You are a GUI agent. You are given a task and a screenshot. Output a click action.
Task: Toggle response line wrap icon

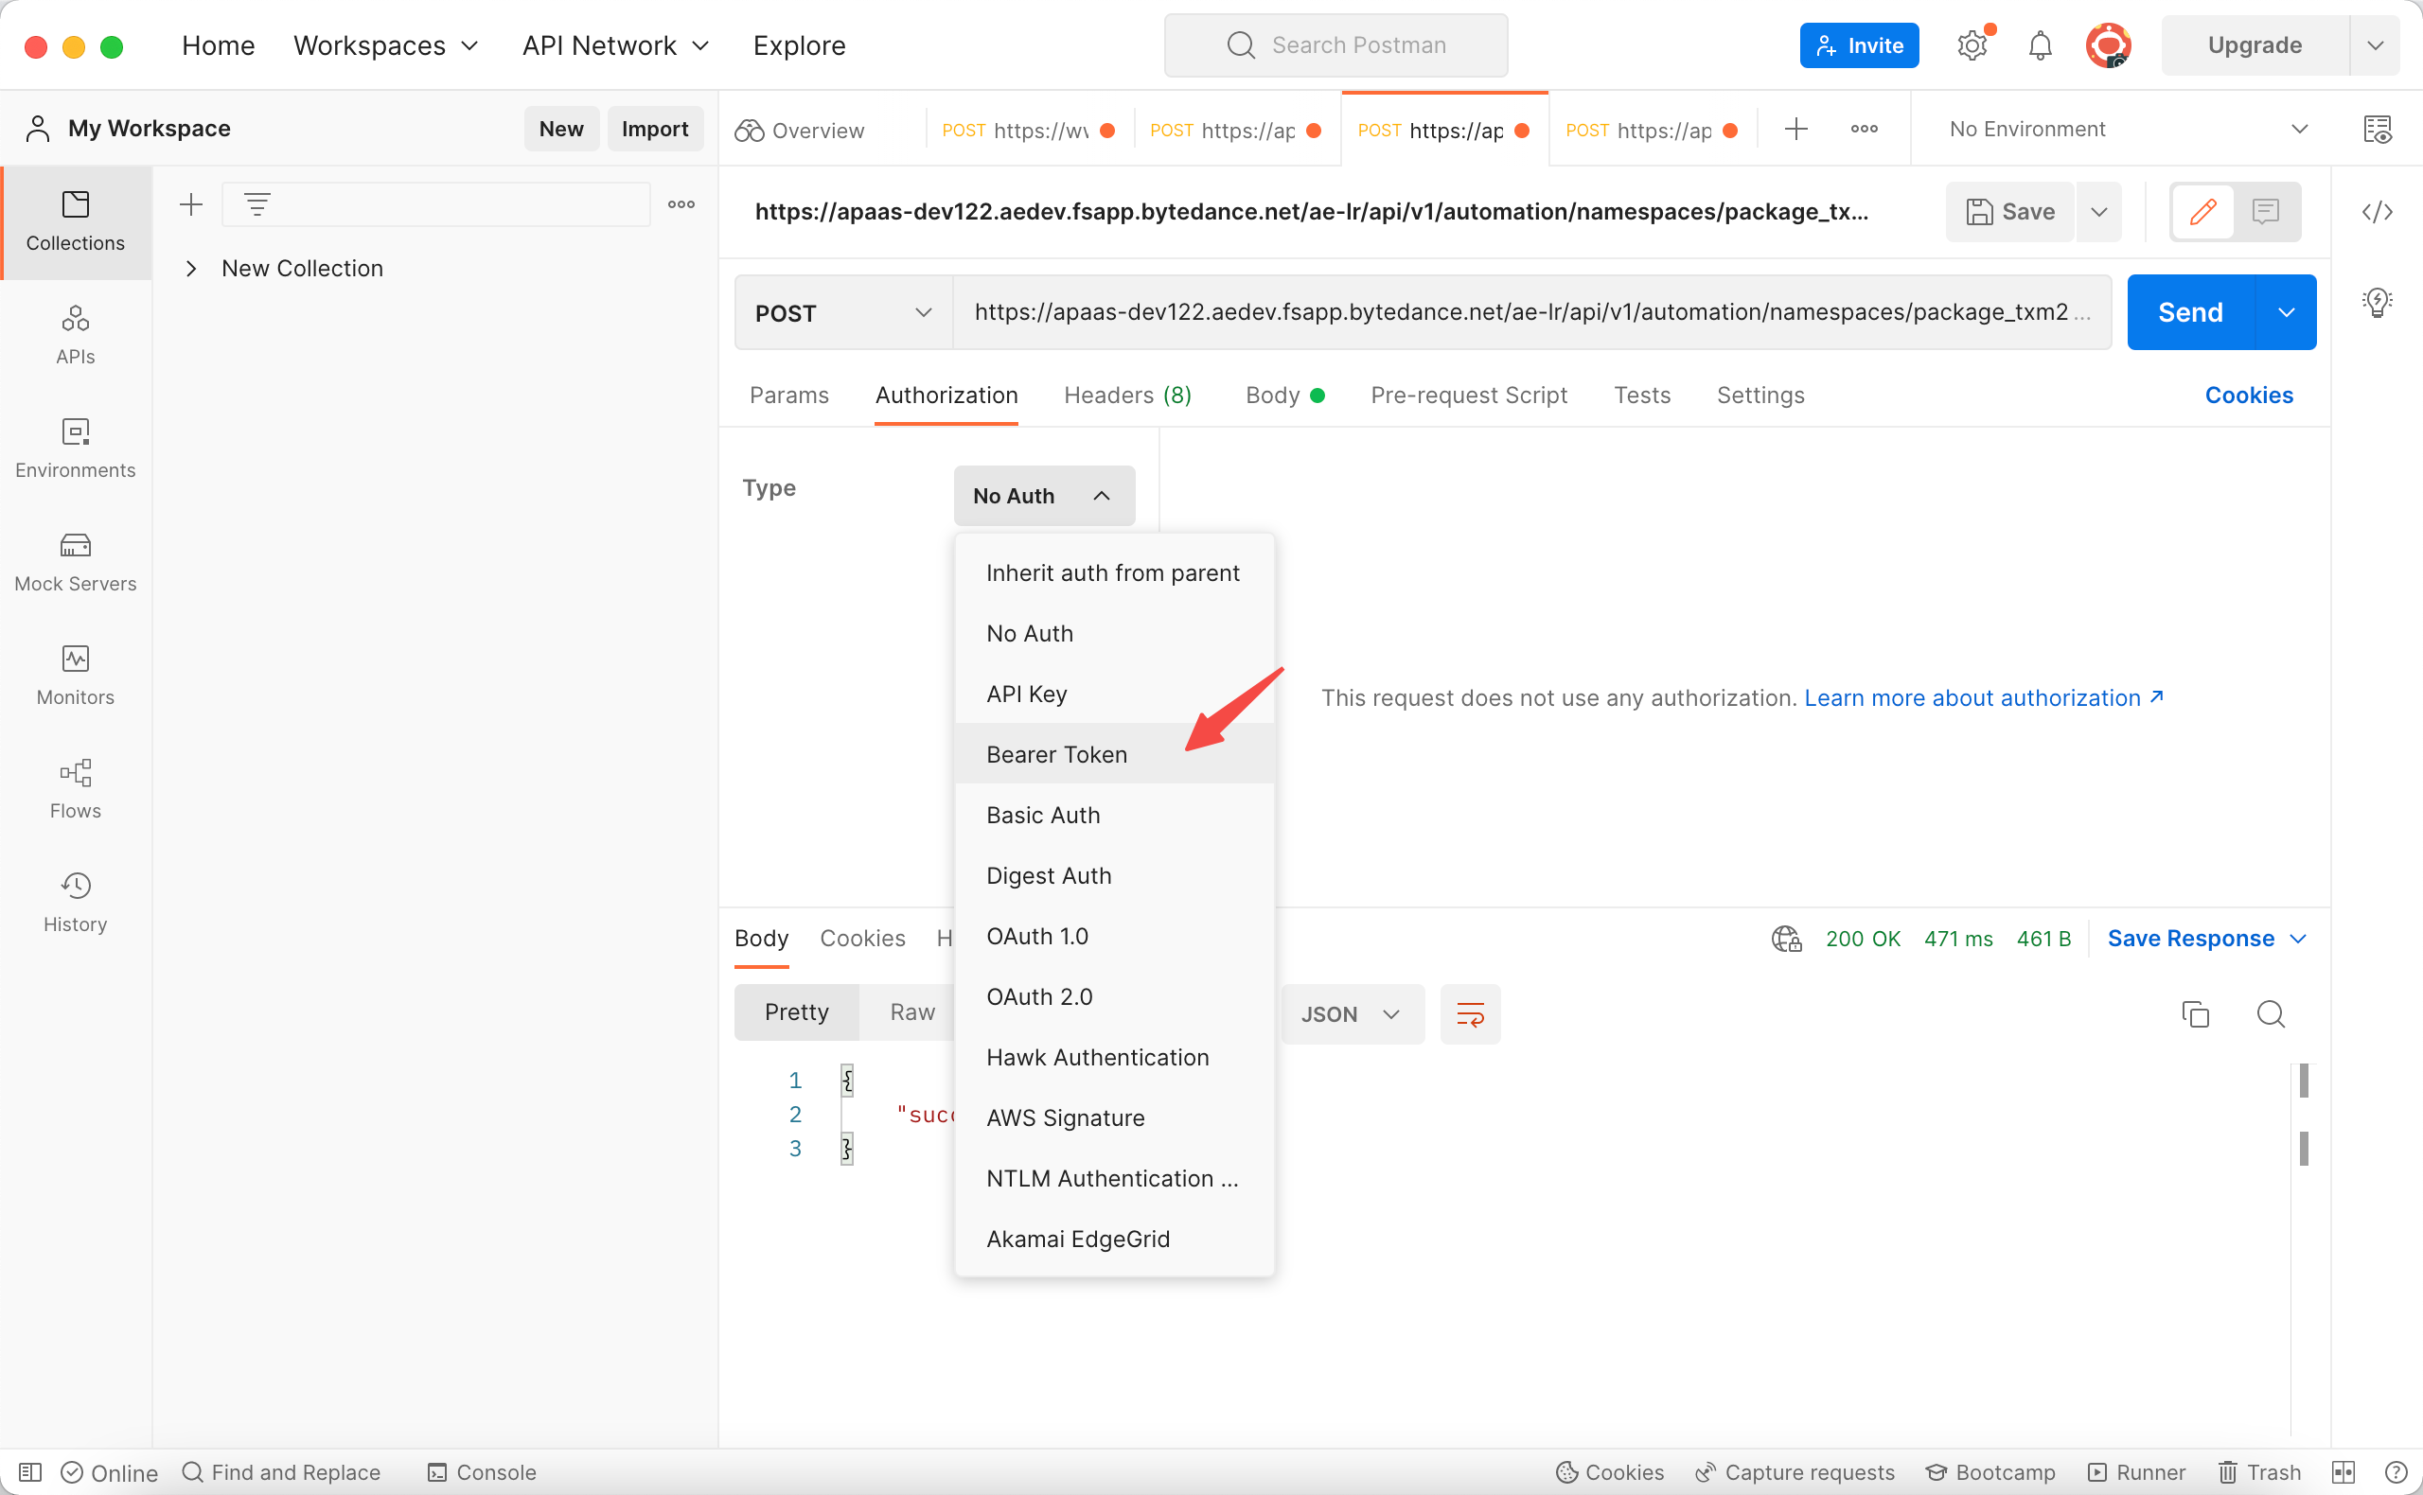tap(1470, 1013)
